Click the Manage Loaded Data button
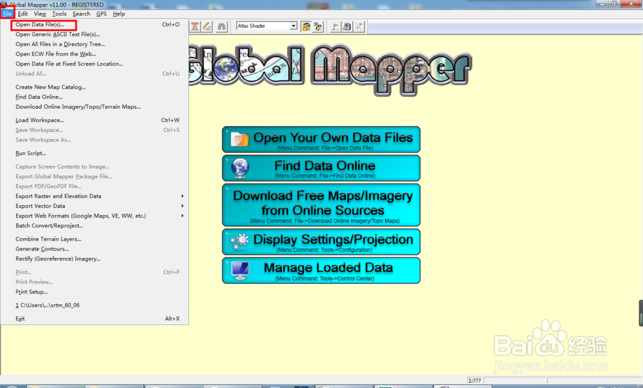The height and width of the screenshot is (388, 643). coord(321,270)
